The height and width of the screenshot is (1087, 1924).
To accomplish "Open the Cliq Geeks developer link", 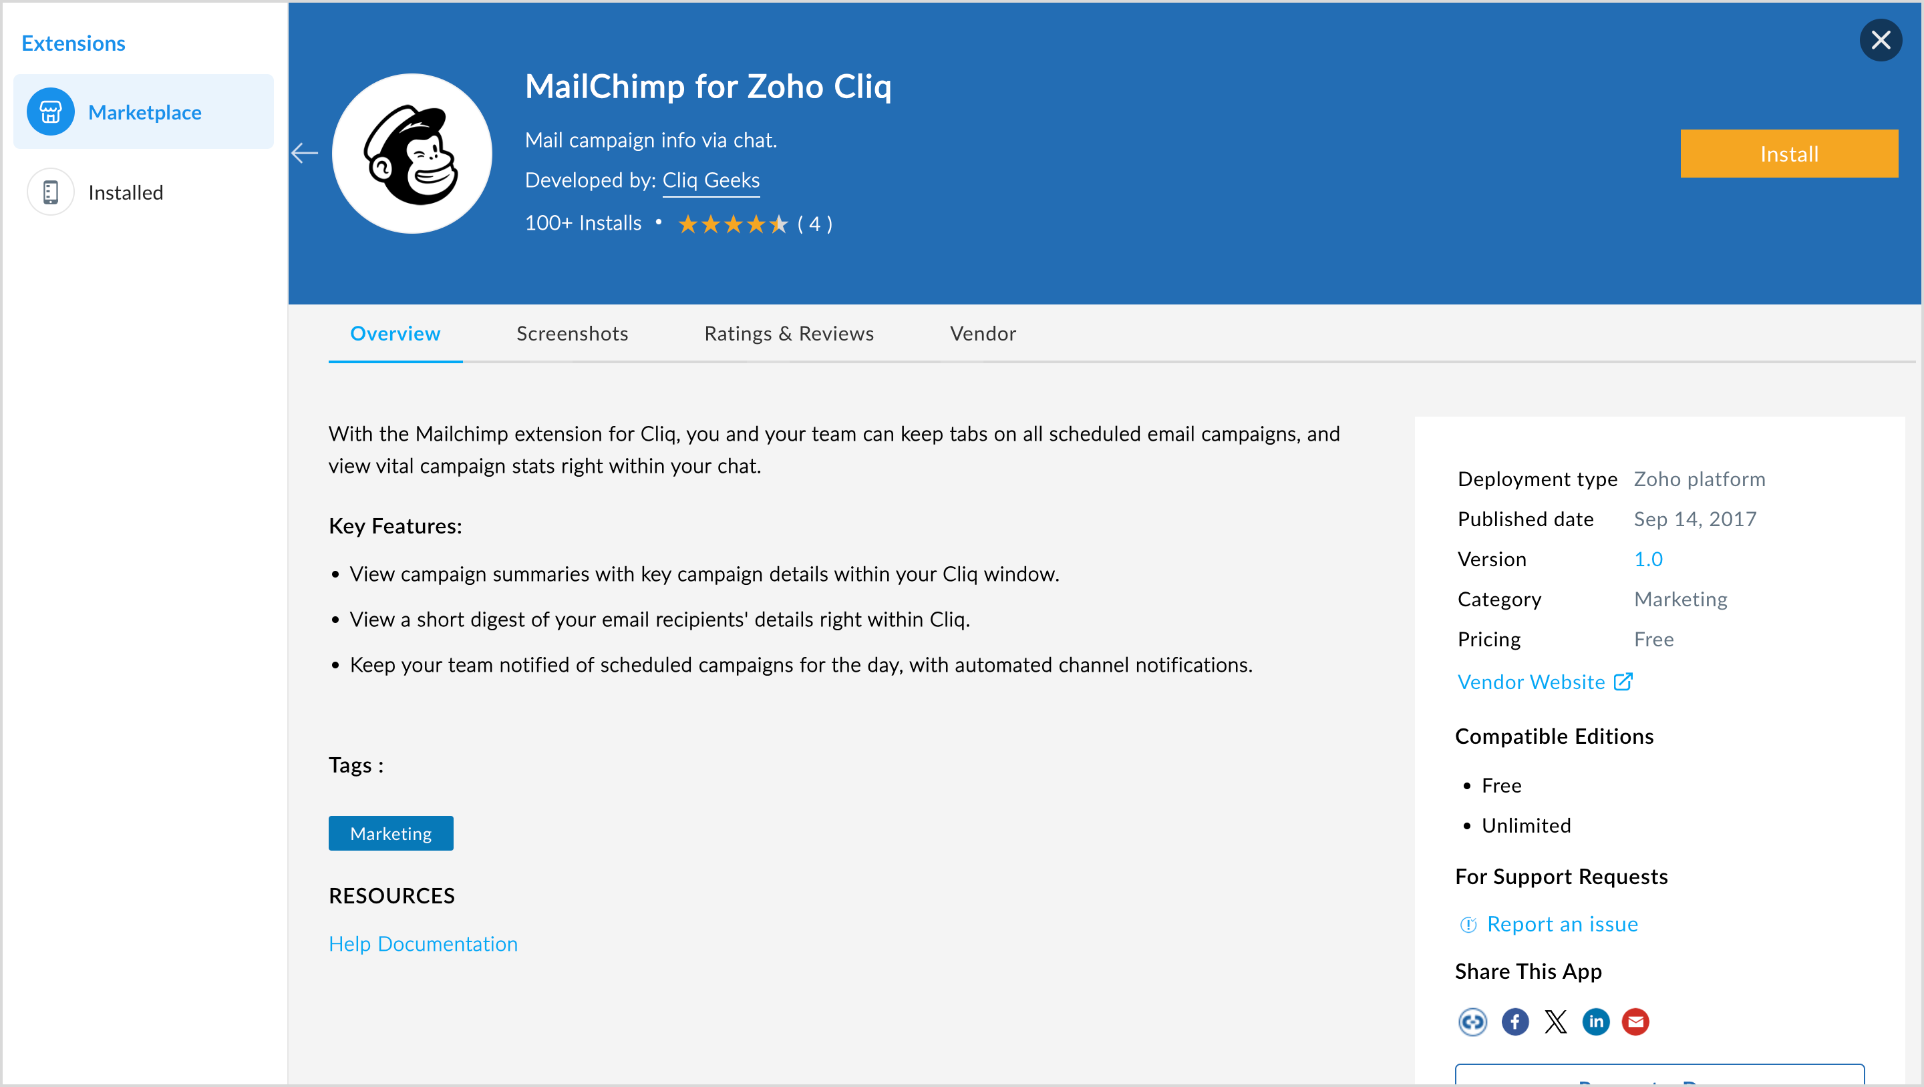I will coord(710,181).
